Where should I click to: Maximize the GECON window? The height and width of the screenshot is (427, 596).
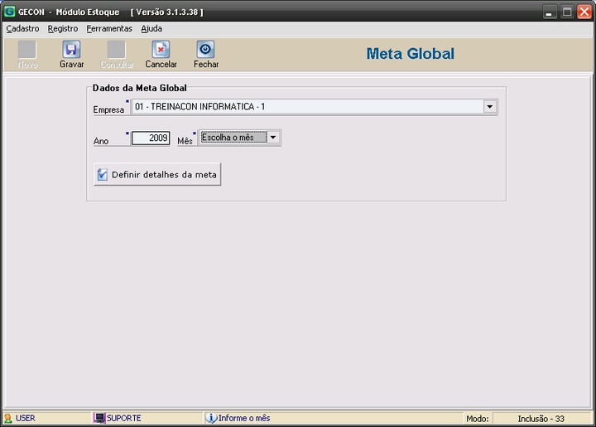566,12
